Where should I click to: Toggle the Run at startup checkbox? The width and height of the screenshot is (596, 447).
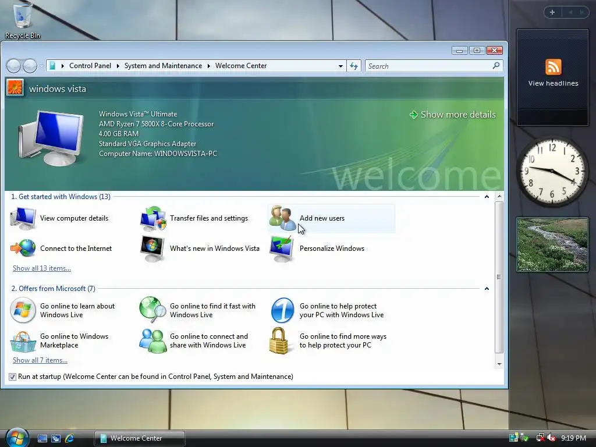pos(13,377)
